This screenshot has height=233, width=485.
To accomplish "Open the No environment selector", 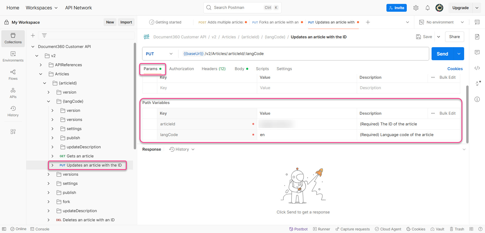I will point(441,22).
